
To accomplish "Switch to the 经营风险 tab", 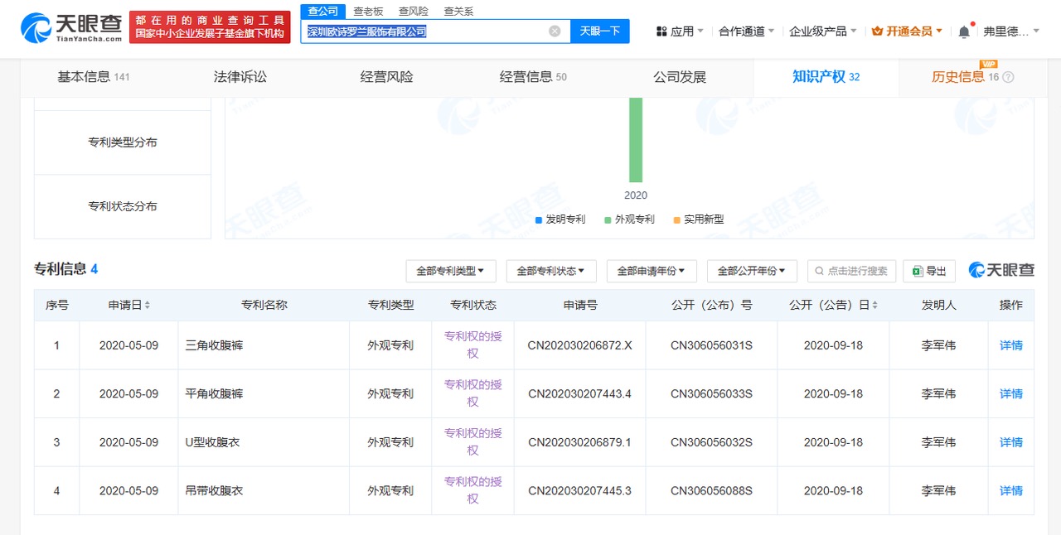I will click(386, 77).
